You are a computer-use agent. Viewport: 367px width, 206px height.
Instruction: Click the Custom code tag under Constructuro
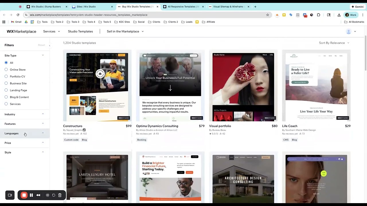pyautogui.click(x=71, y=140)
